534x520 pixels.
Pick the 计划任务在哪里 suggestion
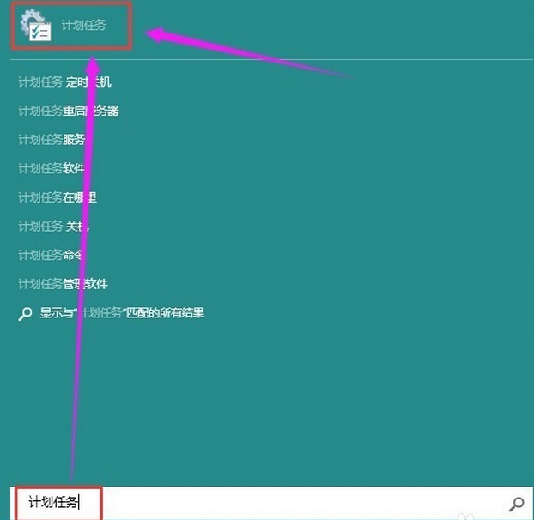(58, 197)
